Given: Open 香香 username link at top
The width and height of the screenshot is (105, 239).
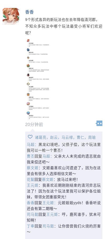Looking at the screenshot, I should (29, 12).
